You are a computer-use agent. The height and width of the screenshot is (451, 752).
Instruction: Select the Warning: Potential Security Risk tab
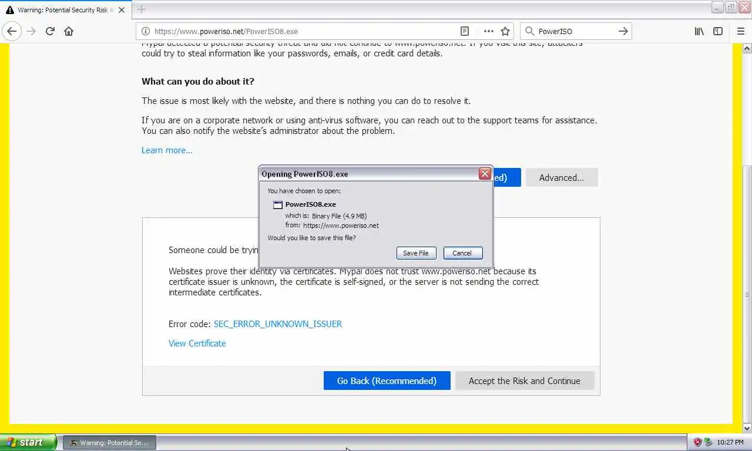pyautogui.click(x=65, y=9)
